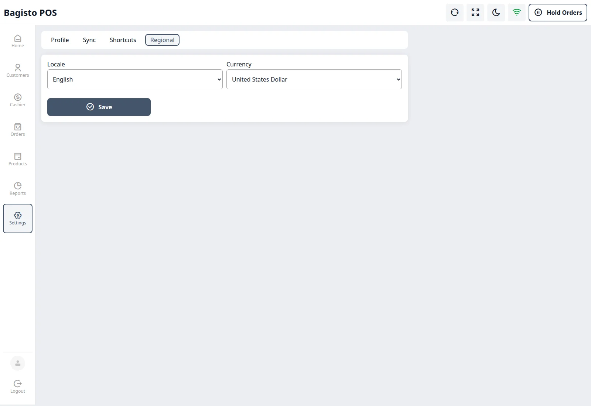Enter fullscreen mode using expand icon
Viewport: 591px width, 406px height.
[475, 13]
